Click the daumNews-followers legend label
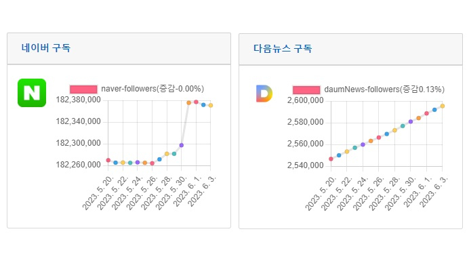 (384, 89)
